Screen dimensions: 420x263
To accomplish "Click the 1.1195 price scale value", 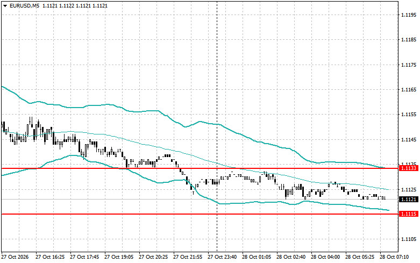I will [409, 15].
